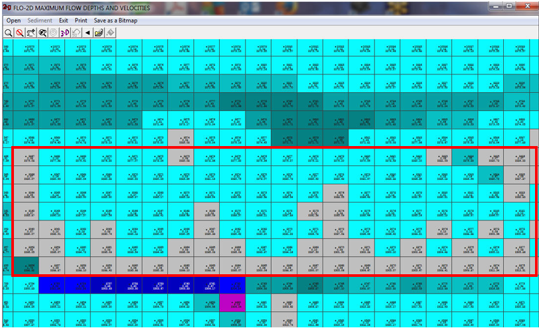This screenshot has height=328, width=539.
Task: Activate the third toolbar pan tool icon
Action: tap(31, 33)
